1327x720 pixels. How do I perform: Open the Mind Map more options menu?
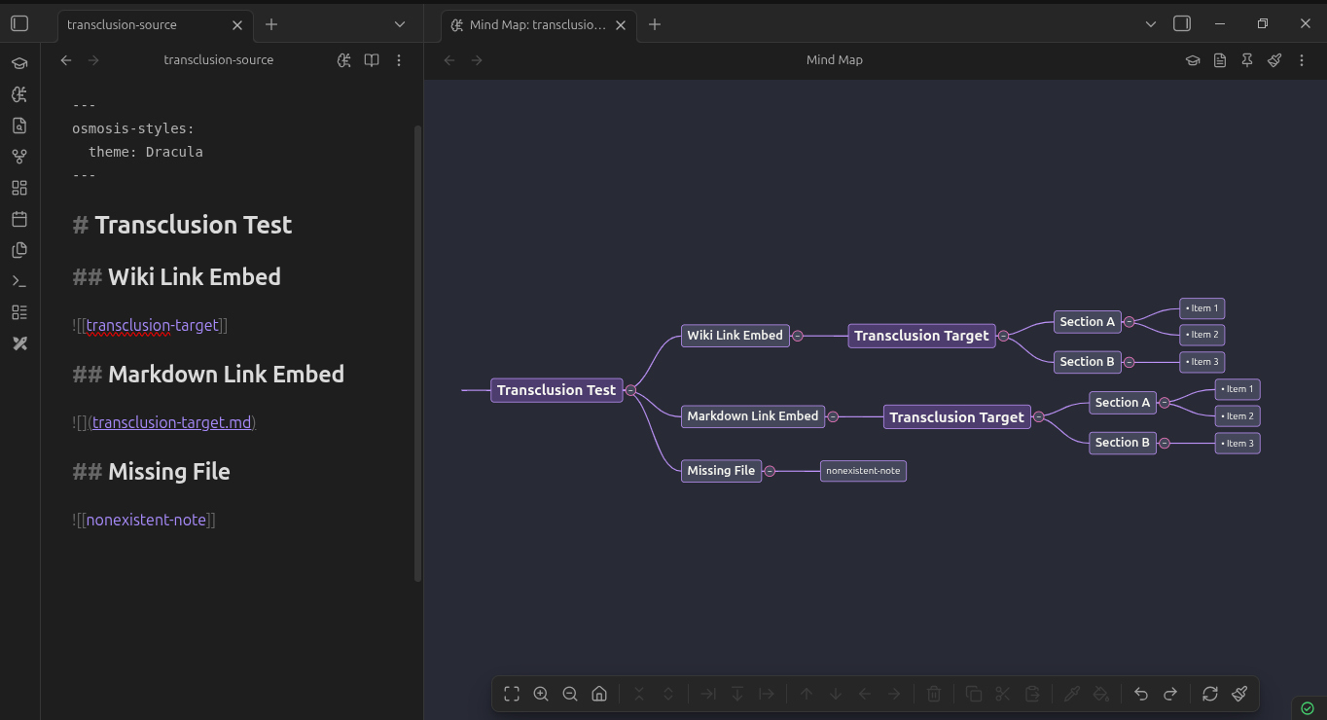pos(1302,59)
